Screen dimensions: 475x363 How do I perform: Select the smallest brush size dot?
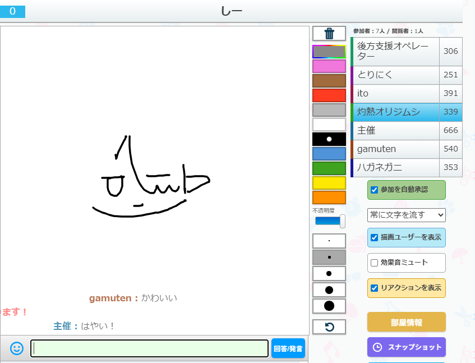[x=329, y=241]
